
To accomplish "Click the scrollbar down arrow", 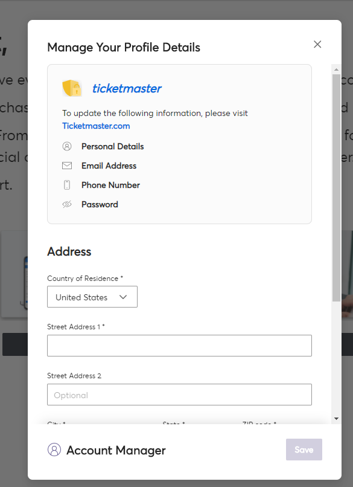I will click(336, 419).
